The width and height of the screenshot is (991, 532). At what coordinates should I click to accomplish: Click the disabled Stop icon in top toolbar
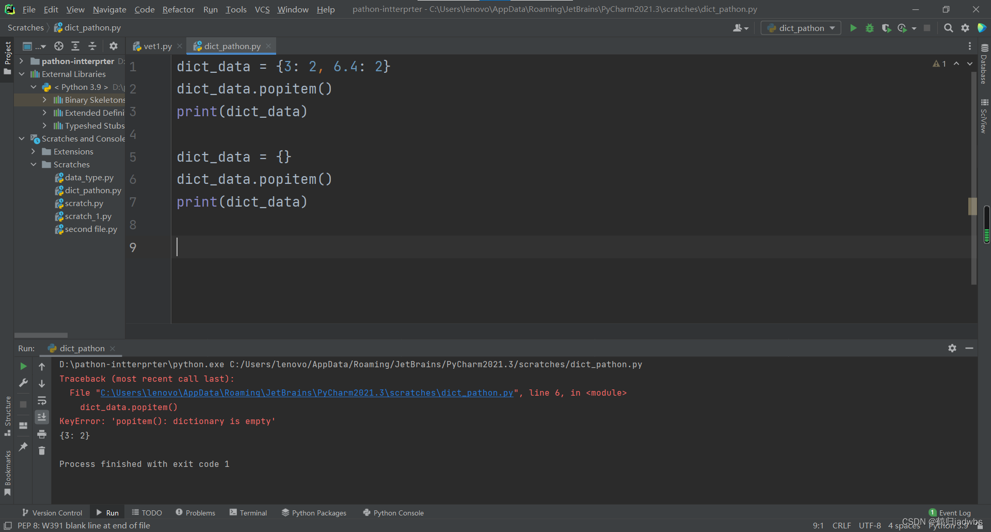click(927, 28)
